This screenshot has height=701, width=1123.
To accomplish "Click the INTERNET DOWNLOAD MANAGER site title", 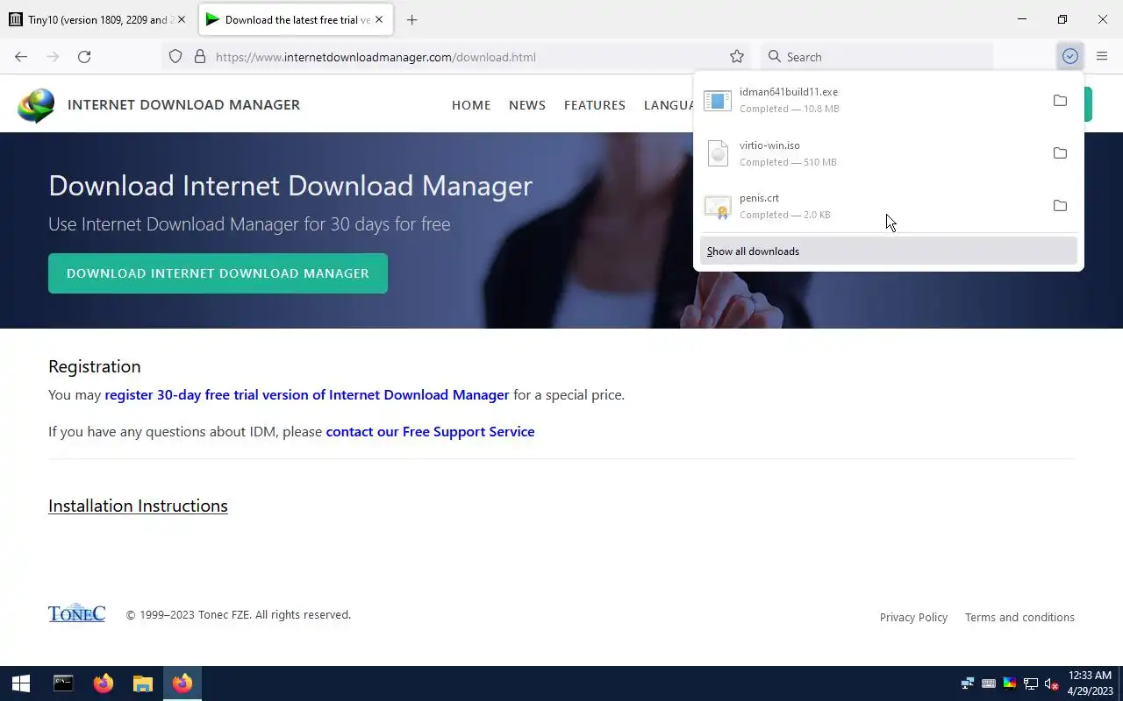I will click(183, 105).
